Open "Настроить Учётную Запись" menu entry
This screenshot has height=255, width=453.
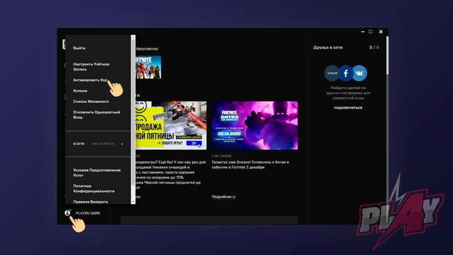91,67
